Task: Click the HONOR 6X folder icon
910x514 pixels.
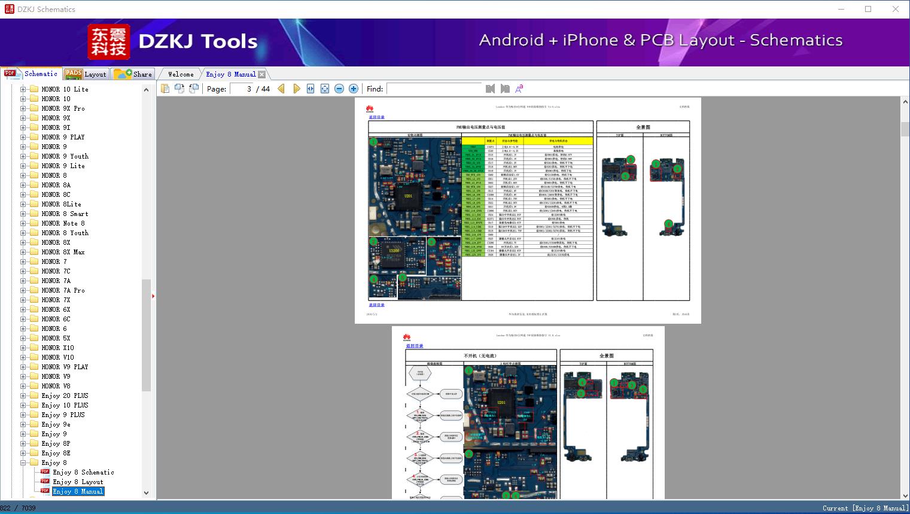Action: pos(34,309)
